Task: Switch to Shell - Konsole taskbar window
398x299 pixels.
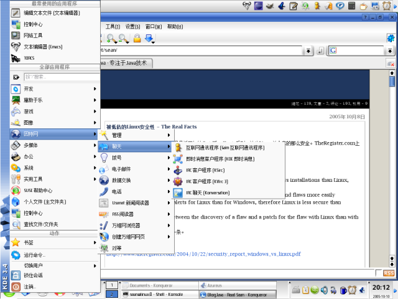Action: pos(160,294)
